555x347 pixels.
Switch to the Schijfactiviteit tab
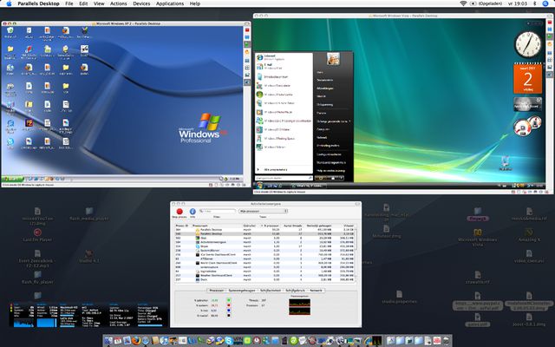coord(271,291)
